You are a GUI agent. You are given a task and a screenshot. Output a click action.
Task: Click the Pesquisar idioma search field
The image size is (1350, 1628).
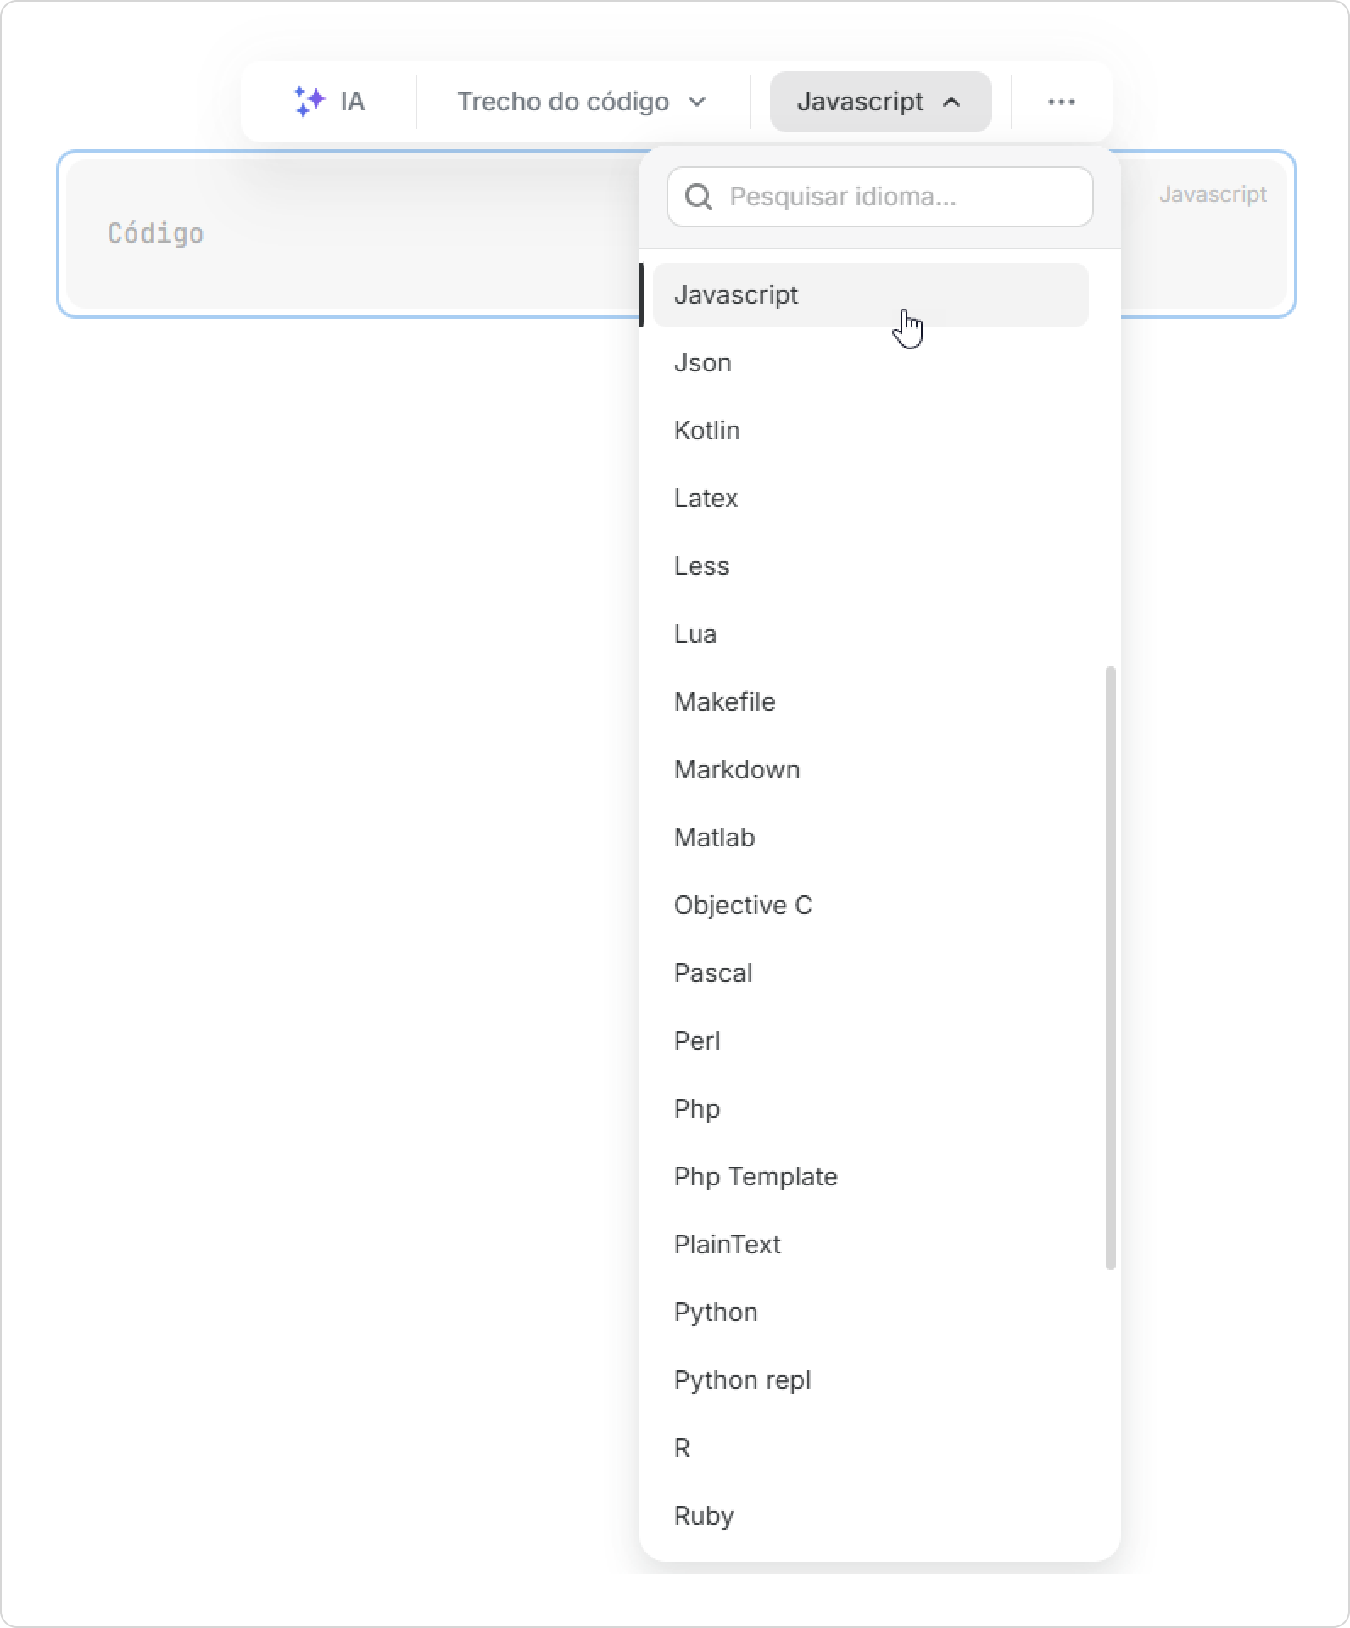click(x=879, y=197)
